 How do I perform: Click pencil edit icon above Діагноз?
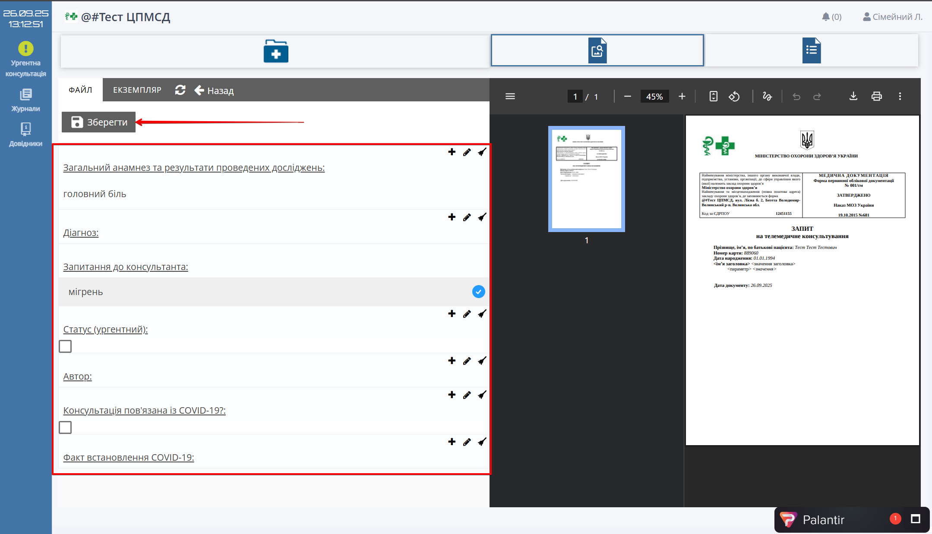[467, 217]
